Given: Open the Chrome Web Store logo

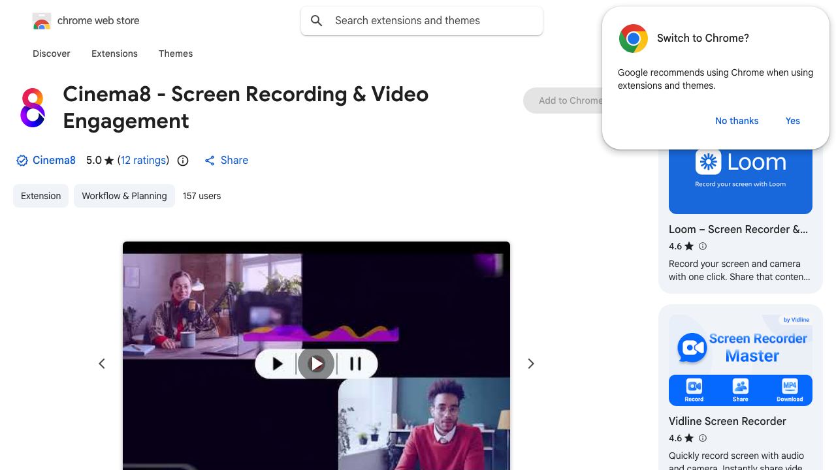Looking at the screenshot, I should coord(42,21).
